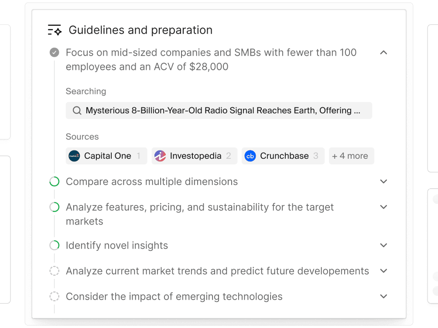Select Analyze current market trends step text
This screenshot has height=328, width=438.
coord(217,271)
